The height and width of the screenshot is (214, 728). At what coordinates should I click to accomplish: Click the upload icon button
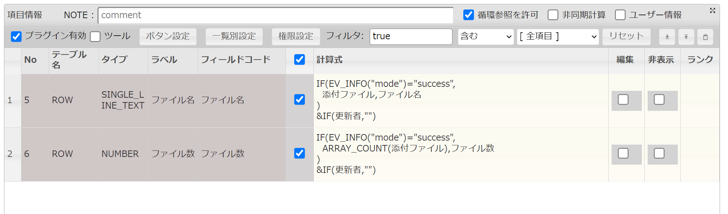pos(686,37)
